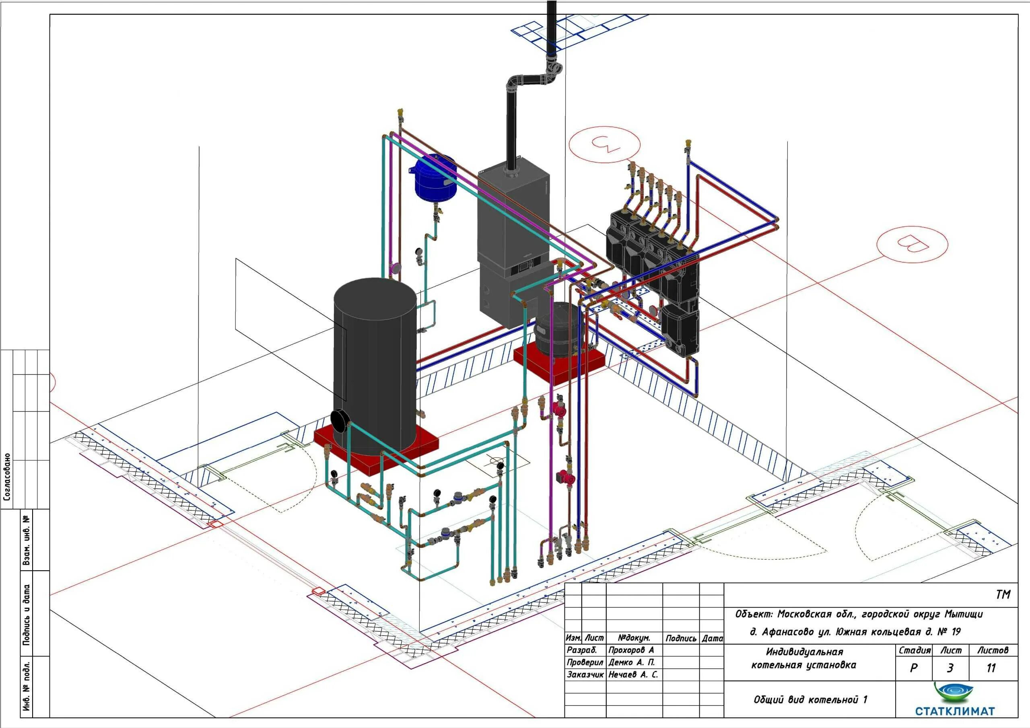
Task: Select the title 'Общий вид котельной 1'
Action: 810,700
